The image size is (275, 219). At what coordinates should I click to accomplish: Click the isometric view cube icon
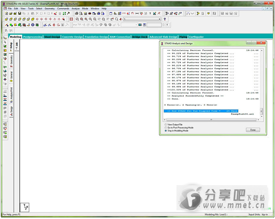click(33, 19)
